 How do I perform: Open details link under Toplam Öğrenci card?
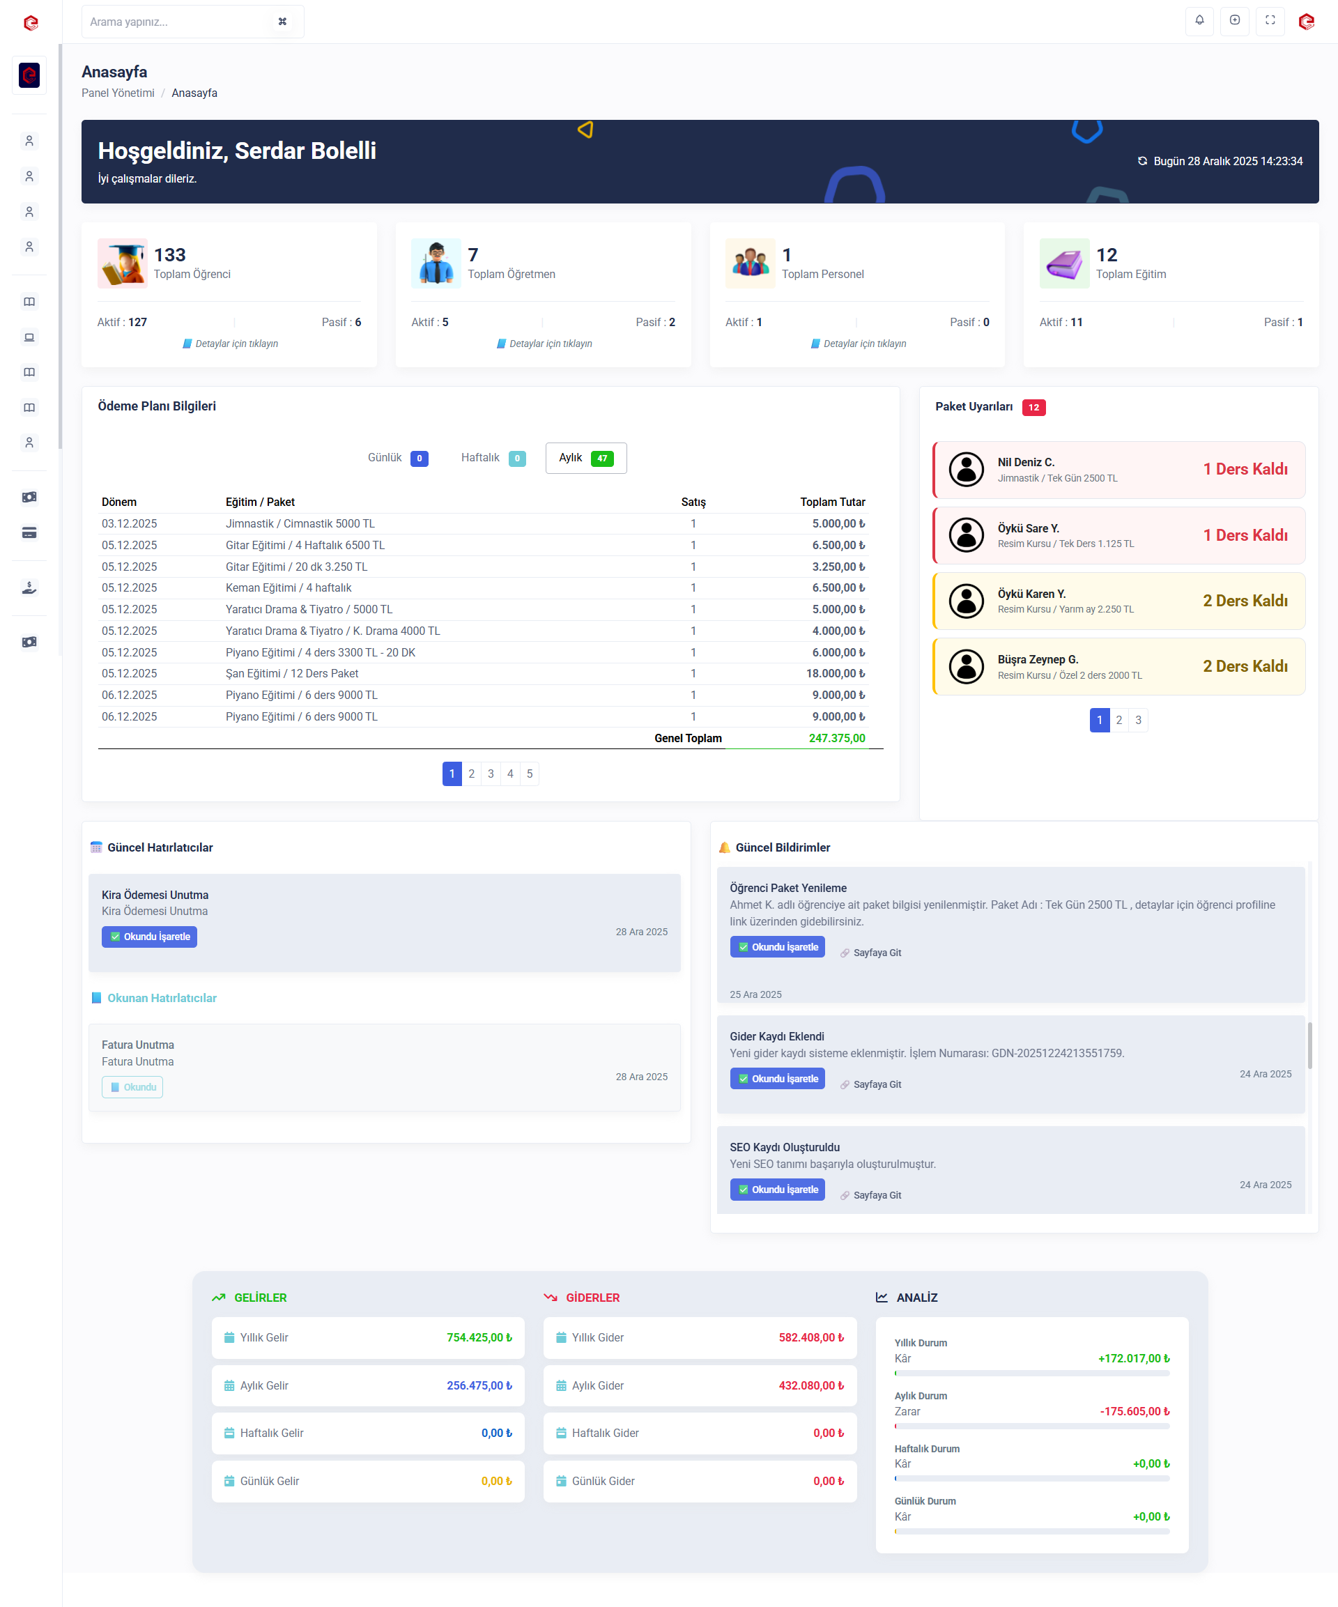pyautogui.click(x=236, y=344)
